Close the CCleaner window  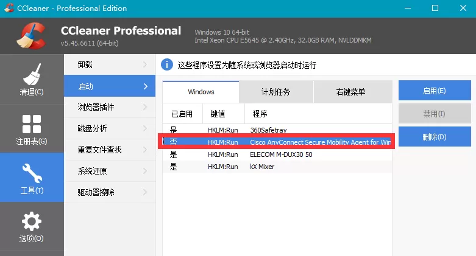pyautogui.click(x=463, y=8)
